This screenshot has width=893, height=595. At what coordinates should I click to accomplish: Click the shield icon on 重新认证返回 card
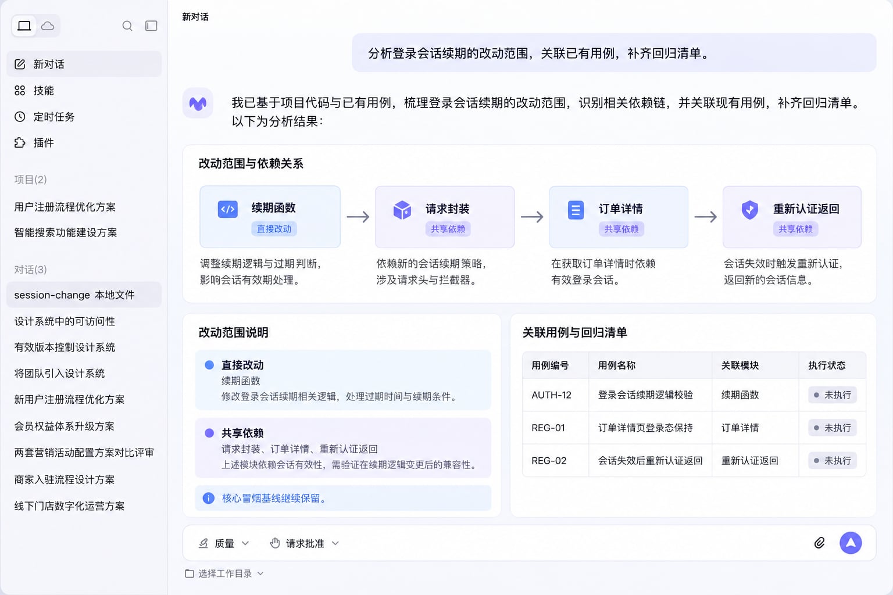(750, 210)
